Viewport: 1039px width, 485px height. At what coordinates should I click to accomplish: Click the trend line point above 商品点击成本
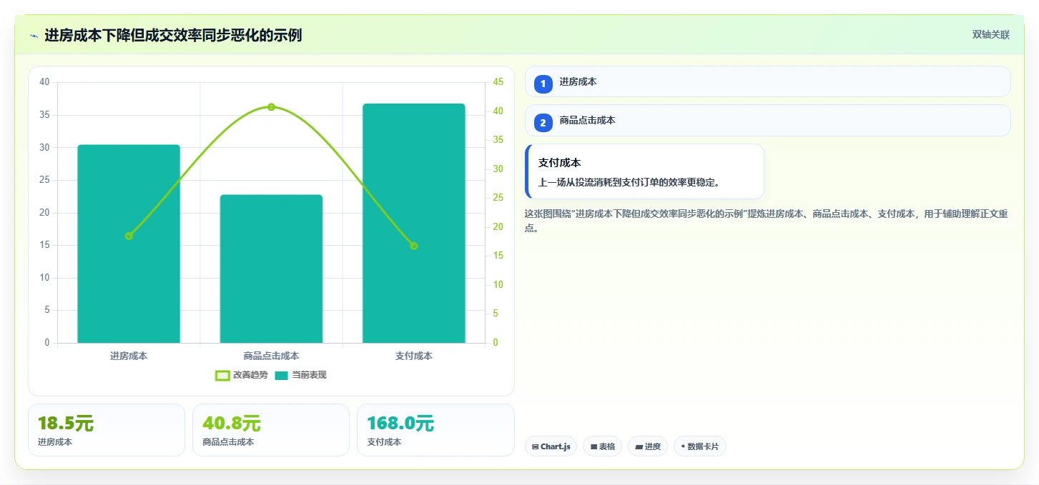(x=271, y=107)
